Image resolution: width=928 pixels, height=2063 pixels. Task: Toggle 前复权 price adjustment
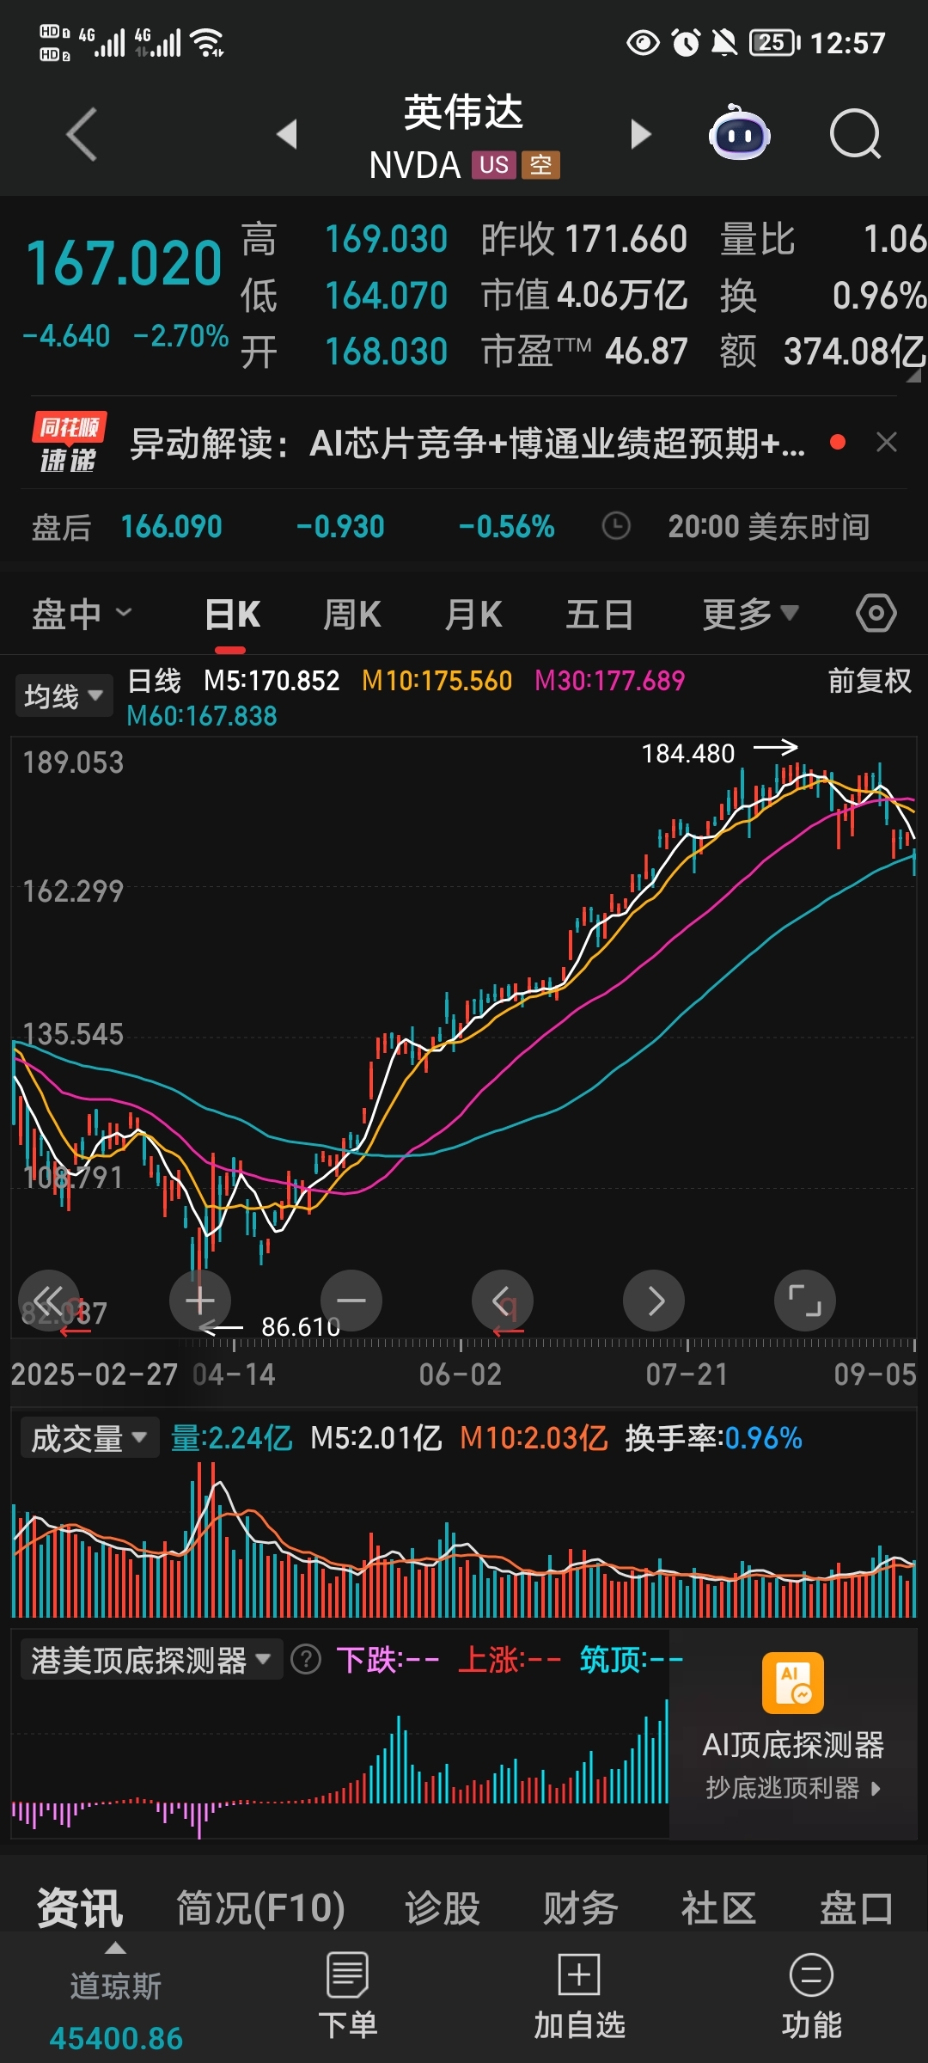[x=870, y=681]
